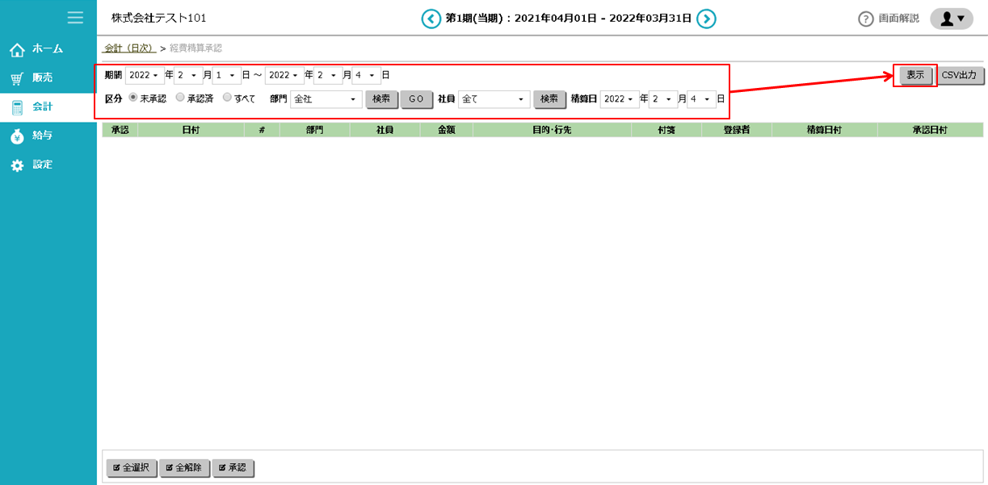Open the 画面解説 help icon

point(866,19)
